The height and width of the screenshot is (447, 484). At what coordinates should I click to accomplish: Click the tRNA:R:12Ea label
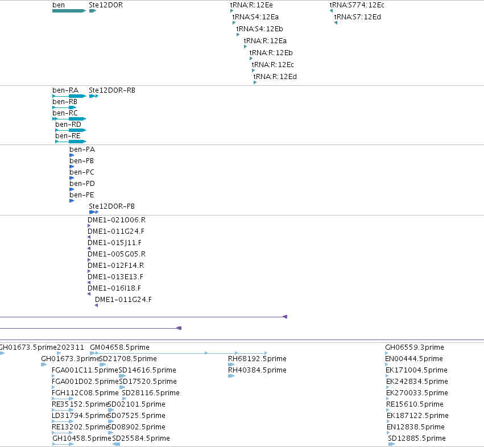click(x=265, y=41)
